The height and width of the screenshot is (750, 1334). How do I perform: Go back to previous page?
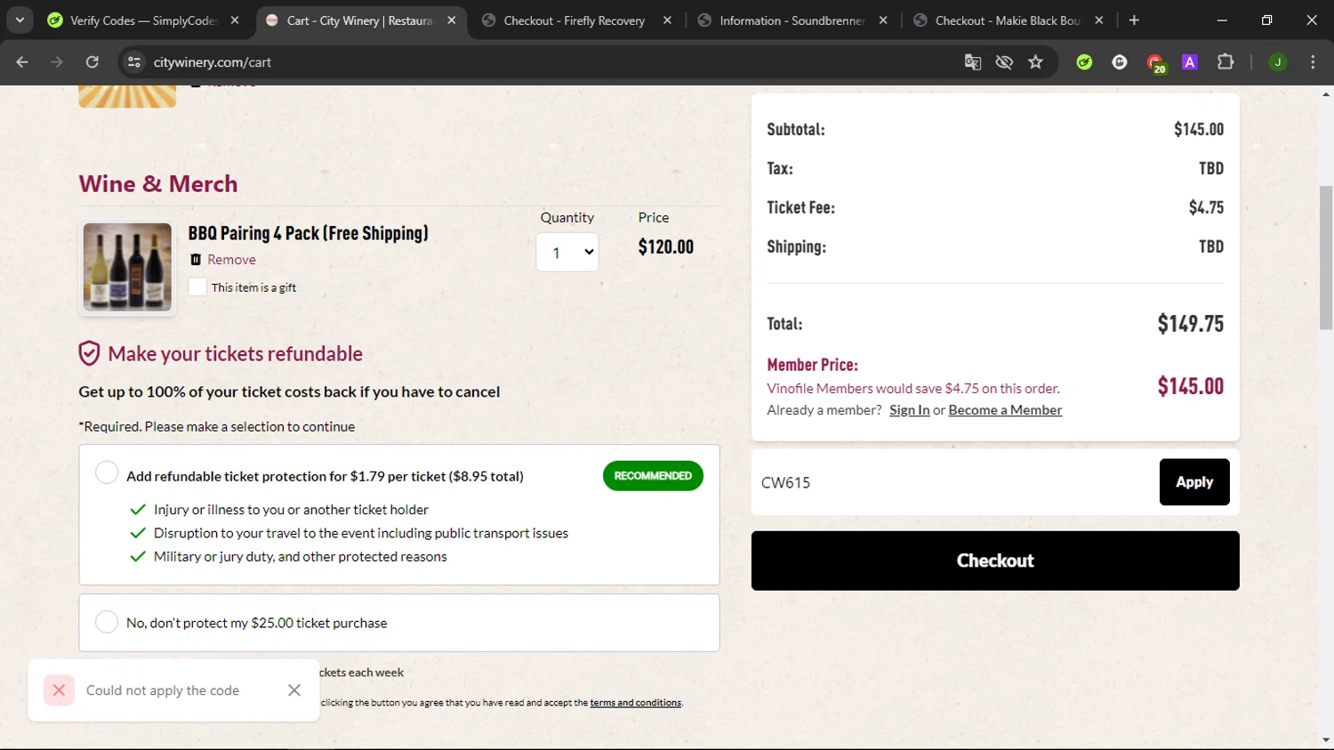pos(22,62)
